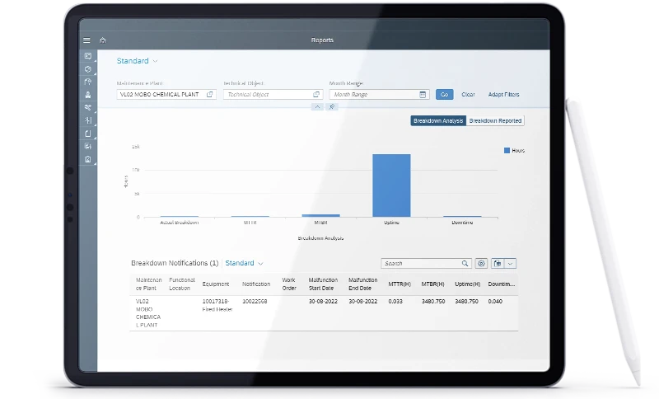Open value help for Technical Object field
This screenshot has height=399, width=659.
316,95
